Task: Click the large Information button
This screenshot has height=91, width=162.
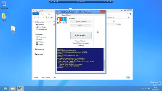Action: (81, 35)
